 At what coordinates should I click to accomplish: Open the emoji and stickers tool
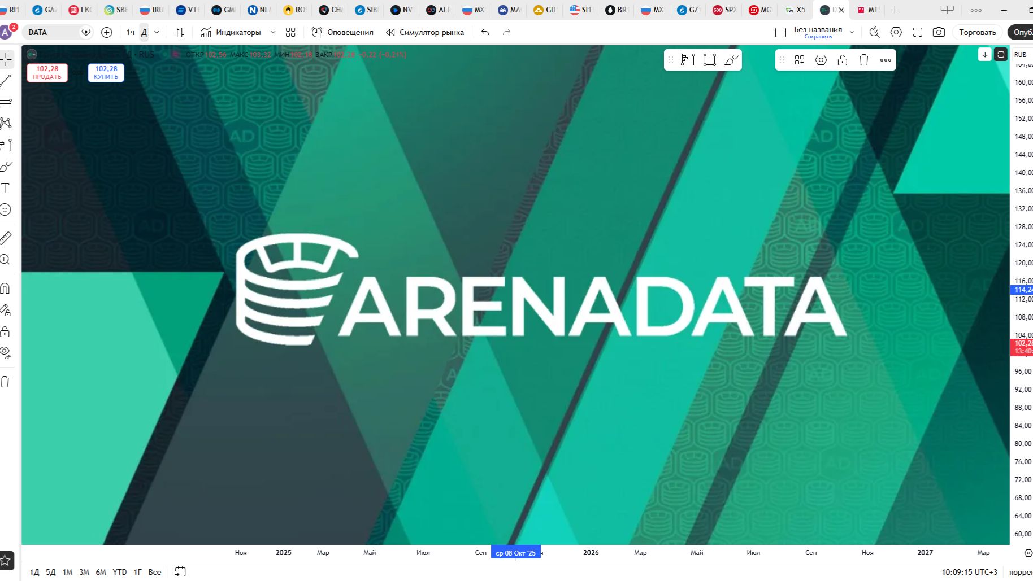6,209
